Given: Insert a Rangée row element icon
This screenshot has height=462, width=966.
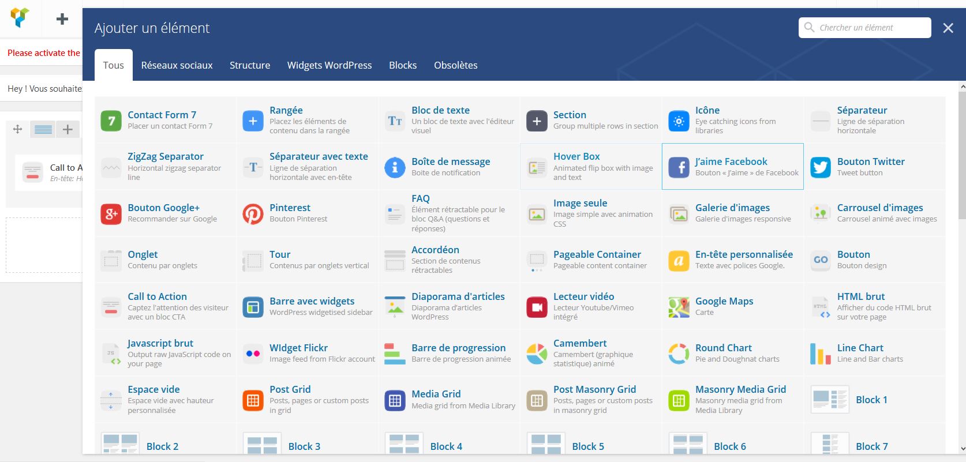Looking at the screenshot, I should 253,121.
